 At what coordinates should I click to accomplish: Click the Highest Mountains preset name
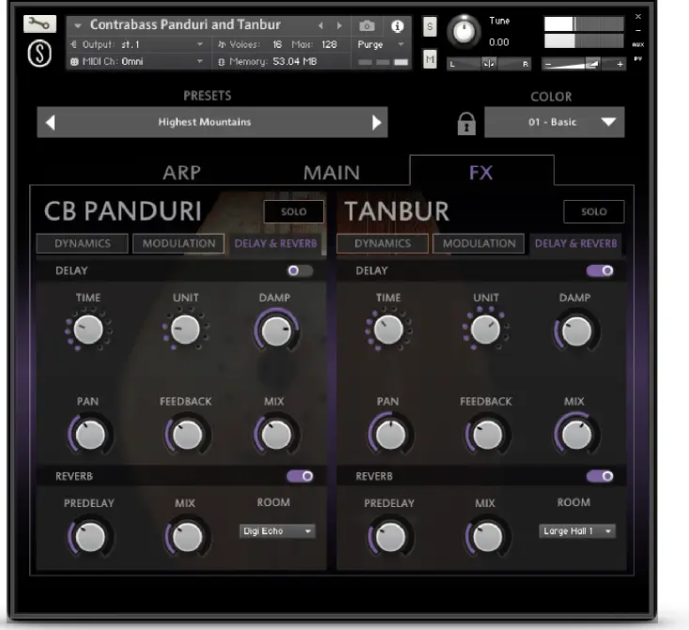tap(204, 122)
